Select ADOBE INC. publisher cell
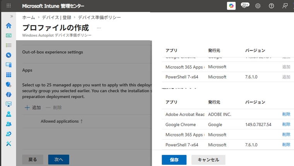The image size is (294, 166). [220, 114]
